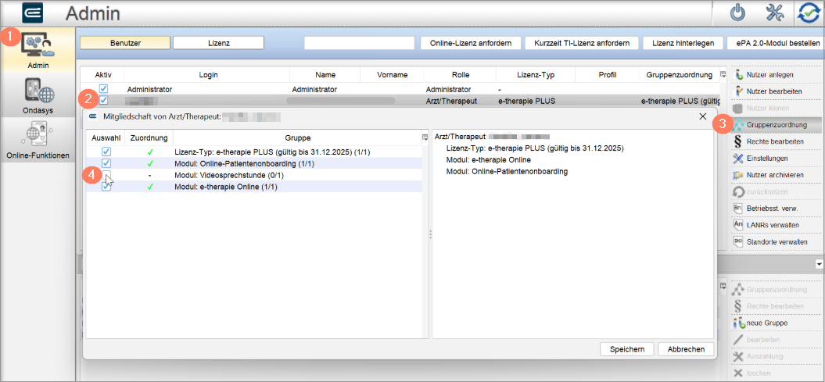Click column chooser icon in Gruppe header
This screenshot has width=825, height=382.
tap(425, 137)
